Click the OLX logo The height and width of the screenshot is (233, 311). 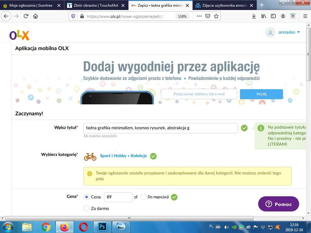19,35
